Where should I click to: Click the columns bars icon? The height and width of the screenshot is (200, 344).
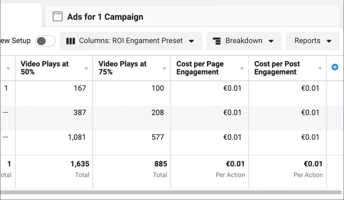[x=70, y=41]
